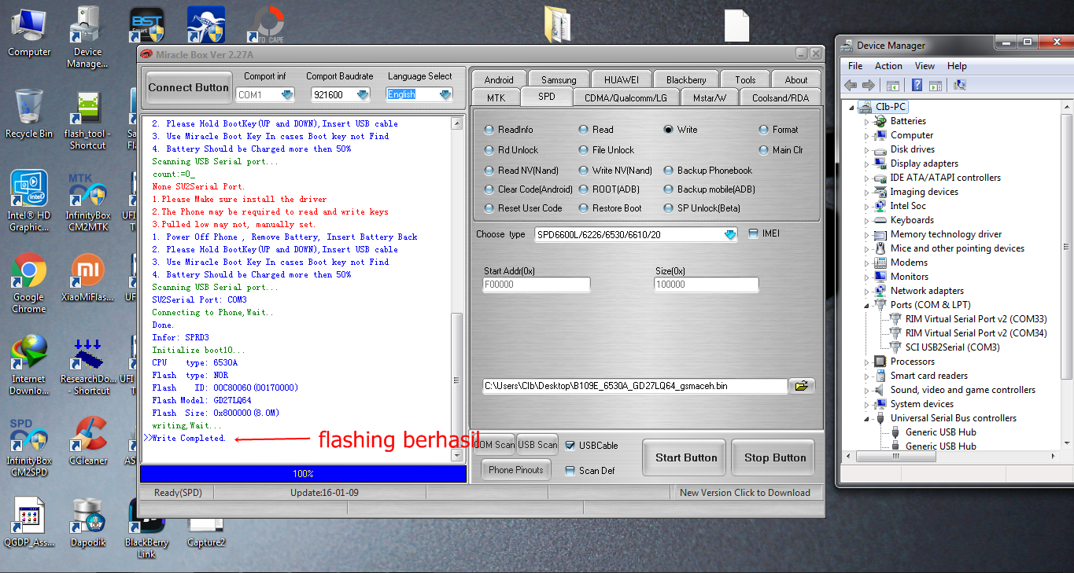Launch InfinityBox CM2MTK shortcut
Screen dimensions: 1074x573
(x=87, y=201)
